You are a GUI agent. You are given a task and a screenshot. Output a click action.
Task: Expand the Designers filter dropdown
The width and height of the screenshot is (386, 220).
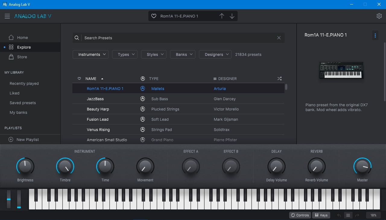pos(215,54)
